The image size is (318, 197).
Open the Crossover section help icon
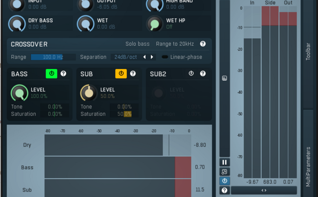203,44
